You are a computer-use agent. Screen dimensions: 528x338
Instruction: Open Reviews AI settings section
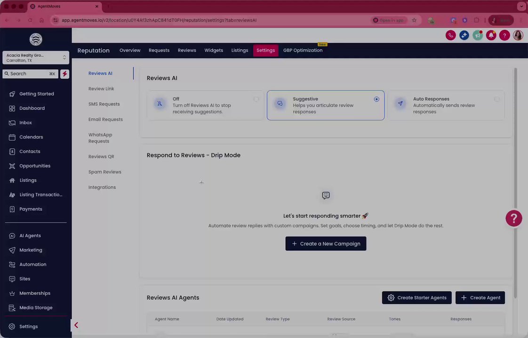100,73
